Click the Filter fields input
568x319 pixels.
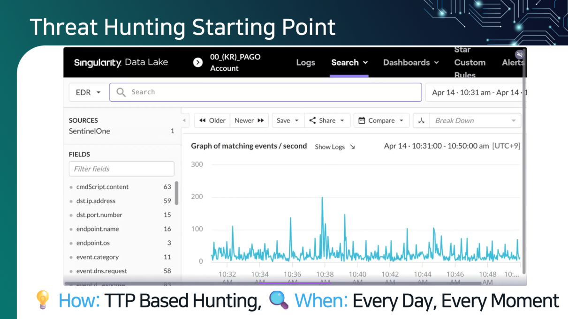[x=121, y=169]
